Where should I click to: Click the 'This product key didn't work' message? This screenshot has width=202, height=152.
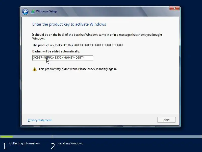[78, 69]
